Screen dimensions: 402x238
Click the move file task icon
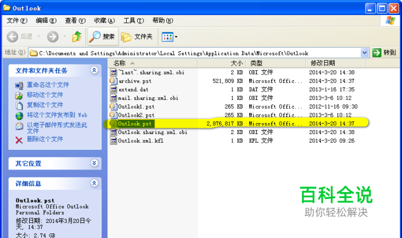19,96
